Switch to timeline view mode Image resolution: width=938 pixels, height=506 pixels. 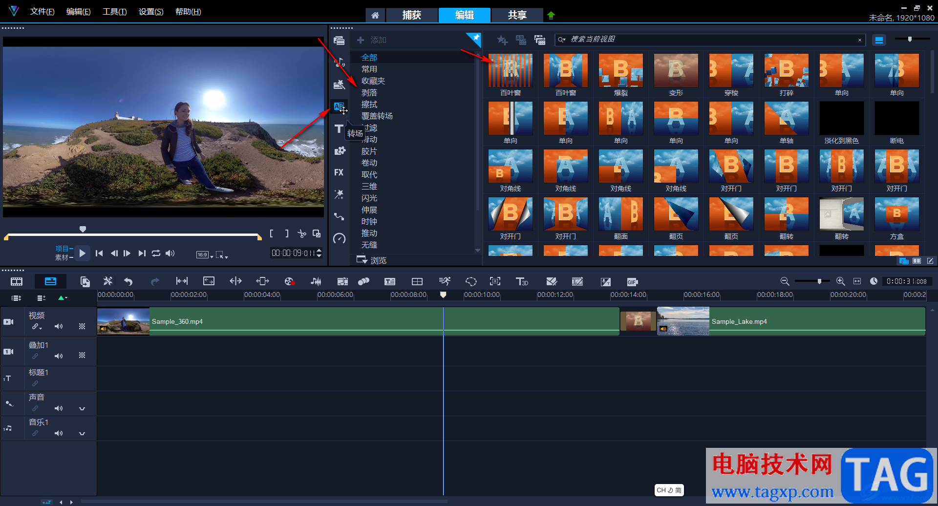(x=50, y=281)
